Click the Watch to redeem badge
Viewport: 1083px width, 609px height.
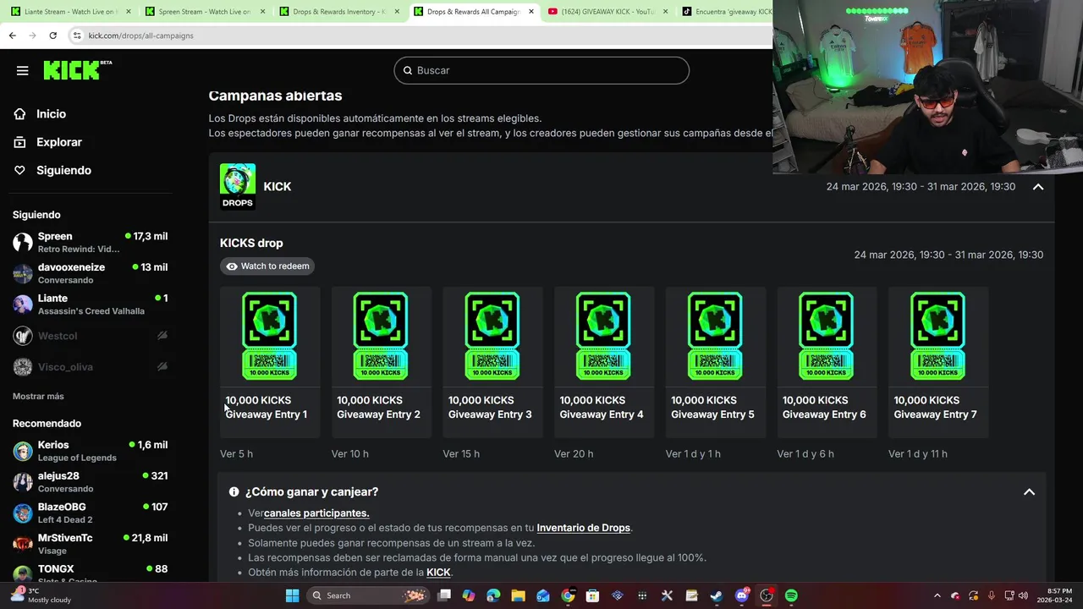[267, 266]
